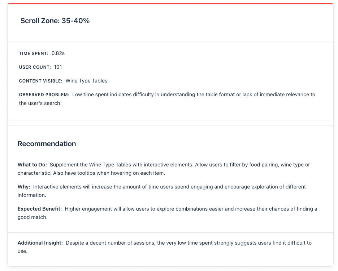
Task: Click the Recommendation section heading
Action: tap(47, 144)
